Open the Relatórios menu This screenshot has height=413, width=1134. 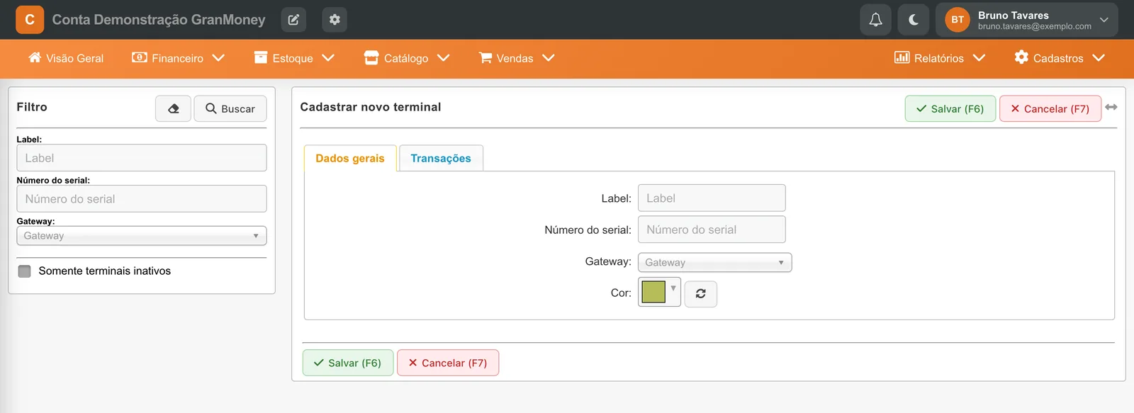coord(940,58)
